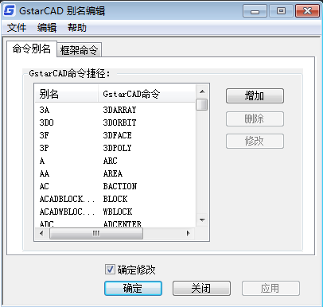Open the 文件 menu
This screenshot has width=323, height=307.
point(17,28)
